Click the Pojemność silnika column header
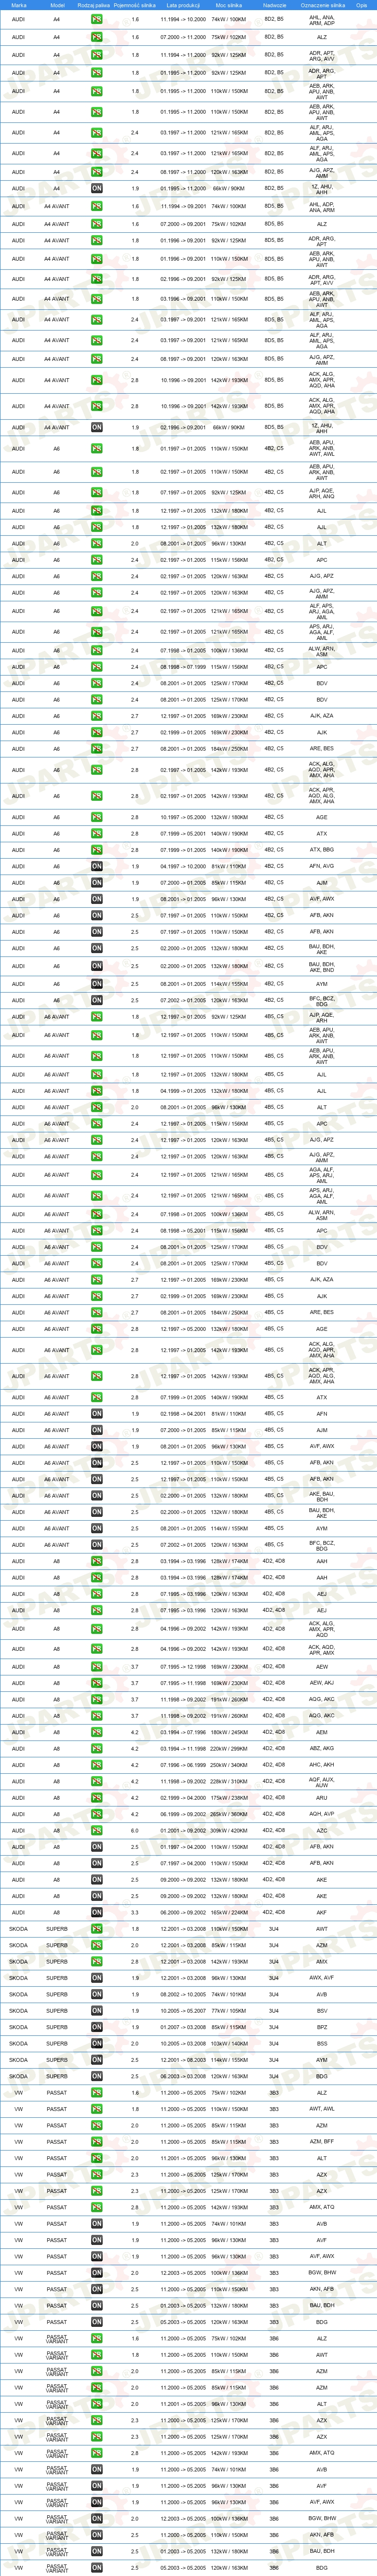The width and height of the screenshot is (377, 2576). 134,5
